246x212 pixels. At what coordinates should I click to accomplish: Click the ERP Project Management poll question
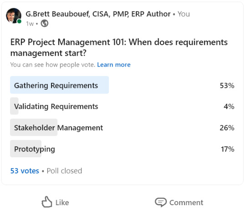(119, 47)
